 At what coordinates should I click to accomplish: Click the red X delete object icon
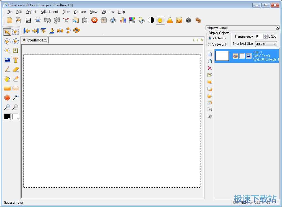click(x=209, y=68)
